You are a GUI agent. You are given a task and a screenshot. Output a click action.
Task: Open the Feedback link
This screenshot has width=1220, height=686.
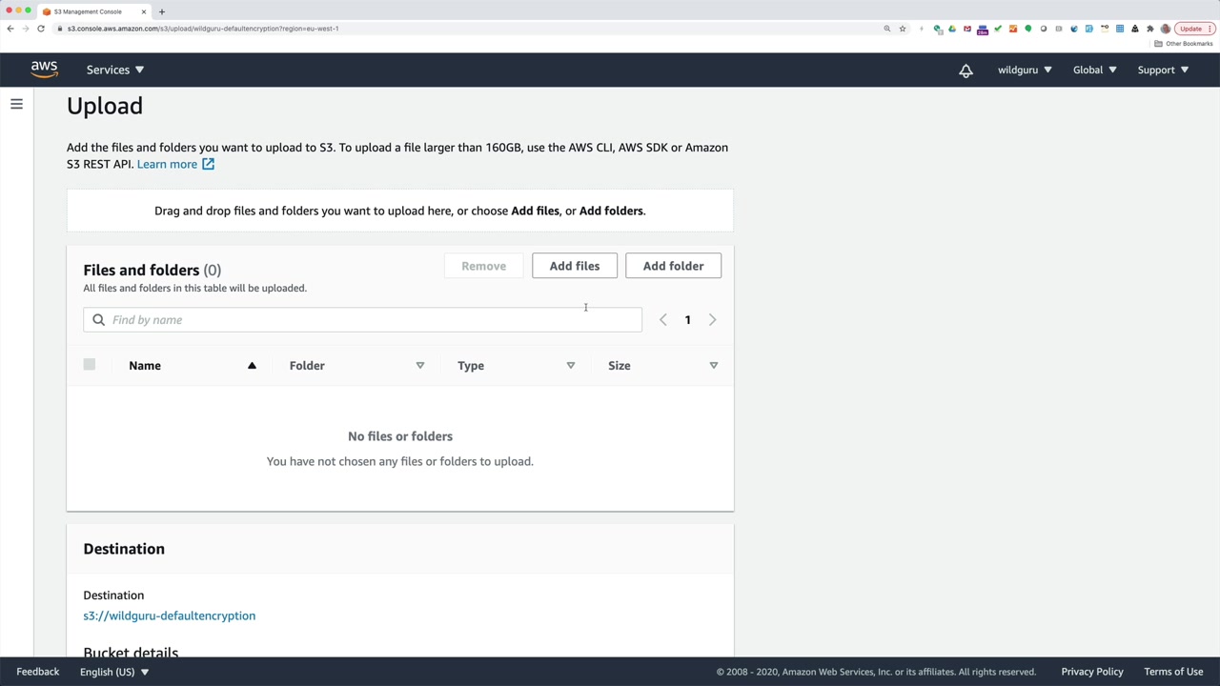click(x=38, y=672)
